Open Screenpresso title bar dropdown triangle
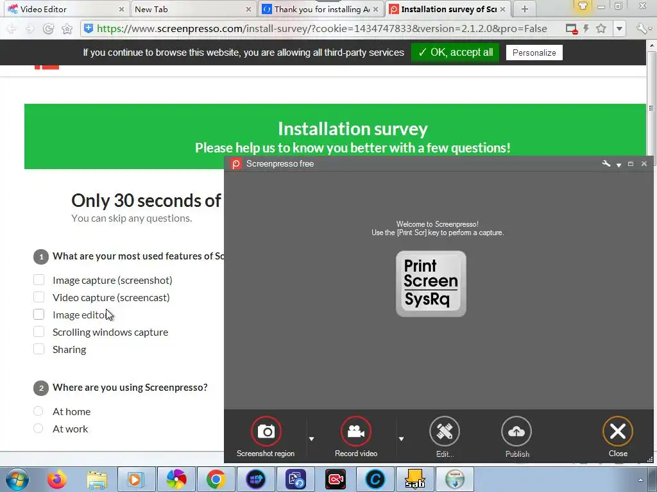Screen dimensions: 657x492 coord(619,165)
